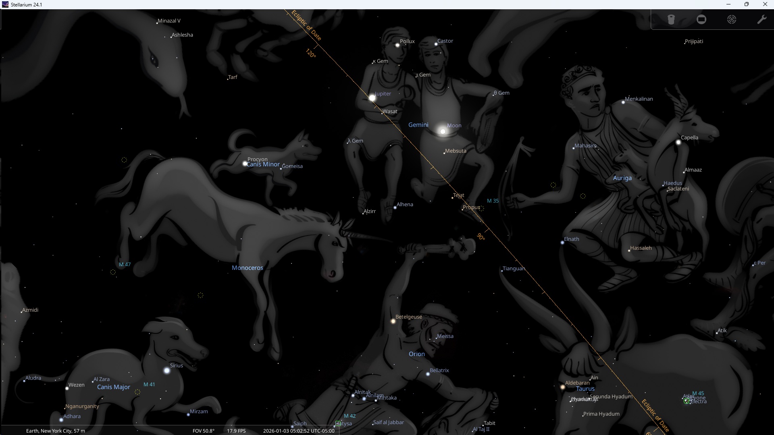Select the star Capella in Auriga
774x435 pixels.
click(x=678, y=142)
